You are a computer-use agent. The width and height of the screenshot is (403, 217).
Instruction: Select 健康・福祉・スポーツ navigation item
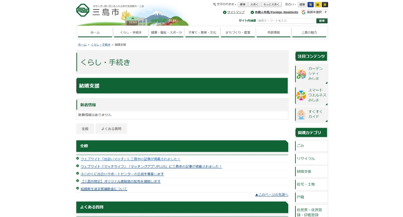coord(166,33)
